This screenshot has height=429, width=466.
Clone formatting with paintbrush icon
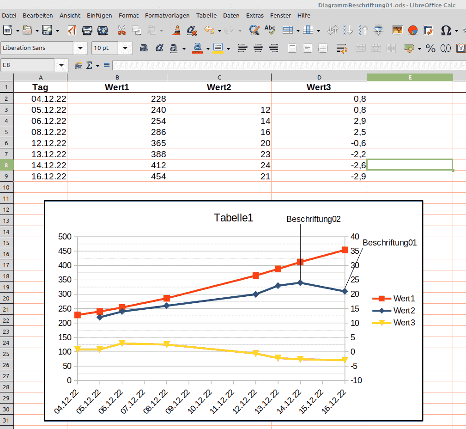point(176,30)
